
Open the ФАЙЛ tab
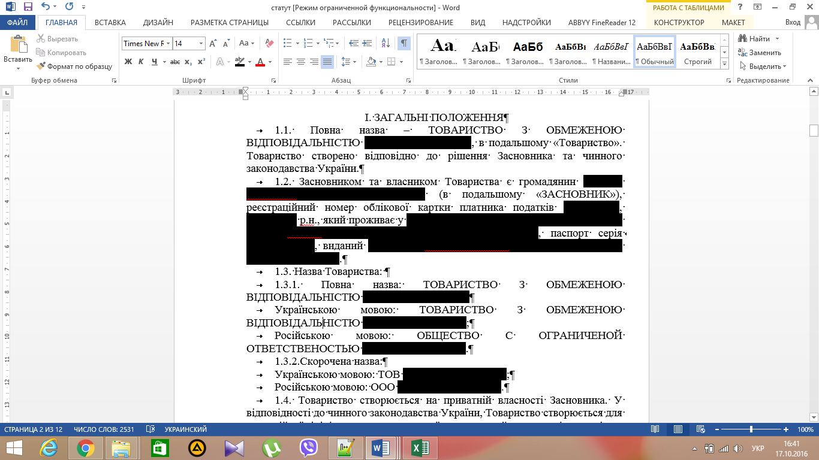[x=18, y=23]
